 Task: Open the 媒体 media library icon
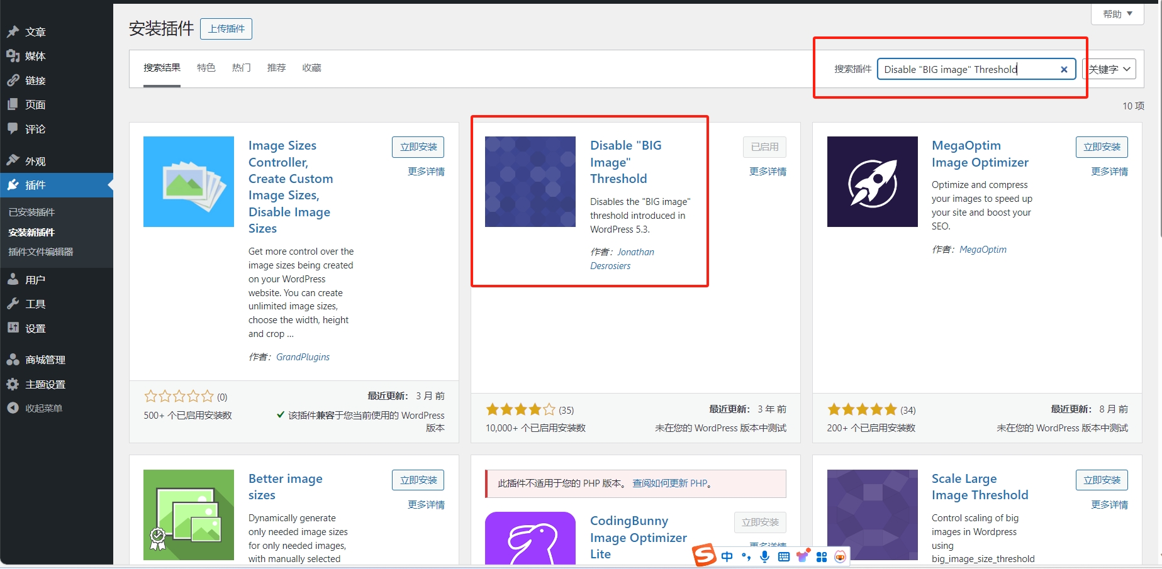[13, 56]
